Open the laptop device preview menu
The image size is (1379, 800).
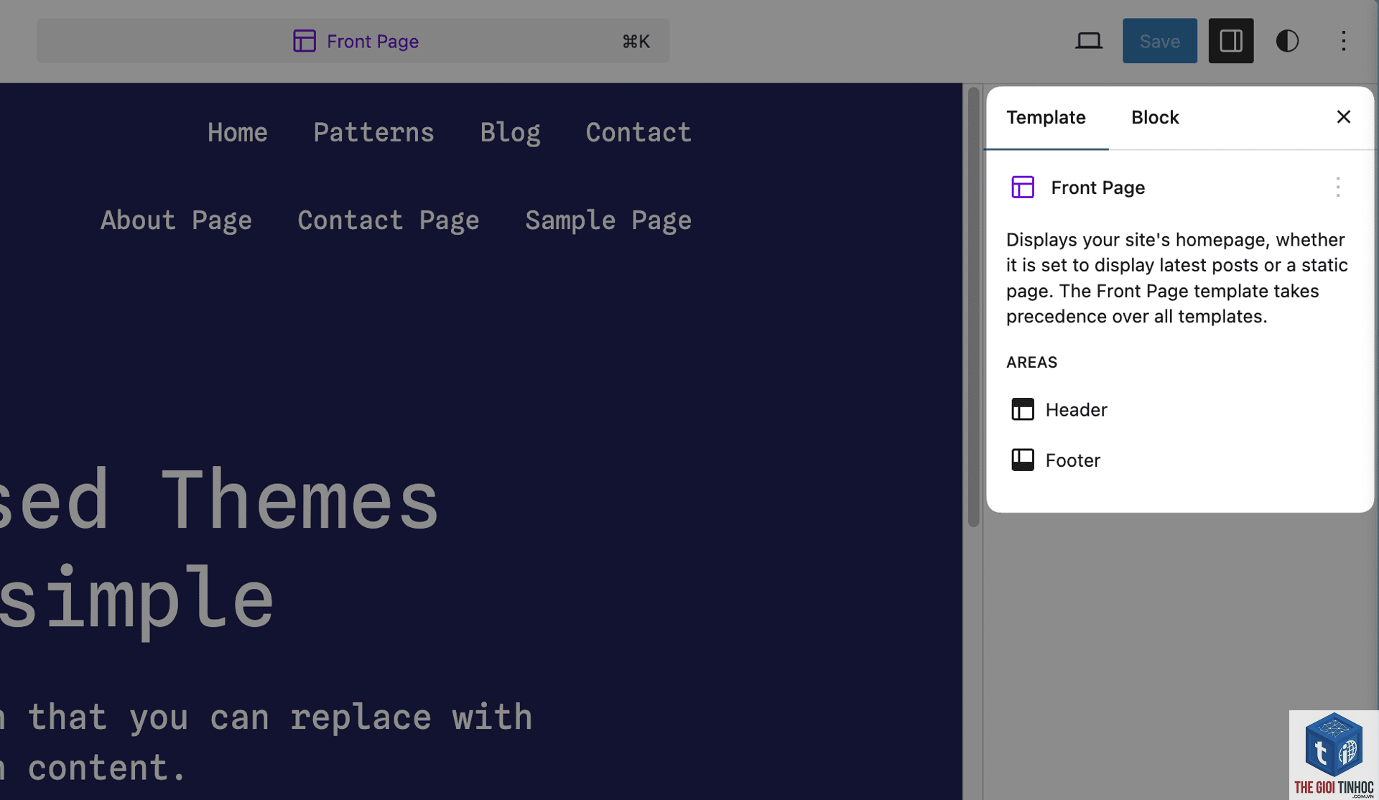(x=1088, y=41)
